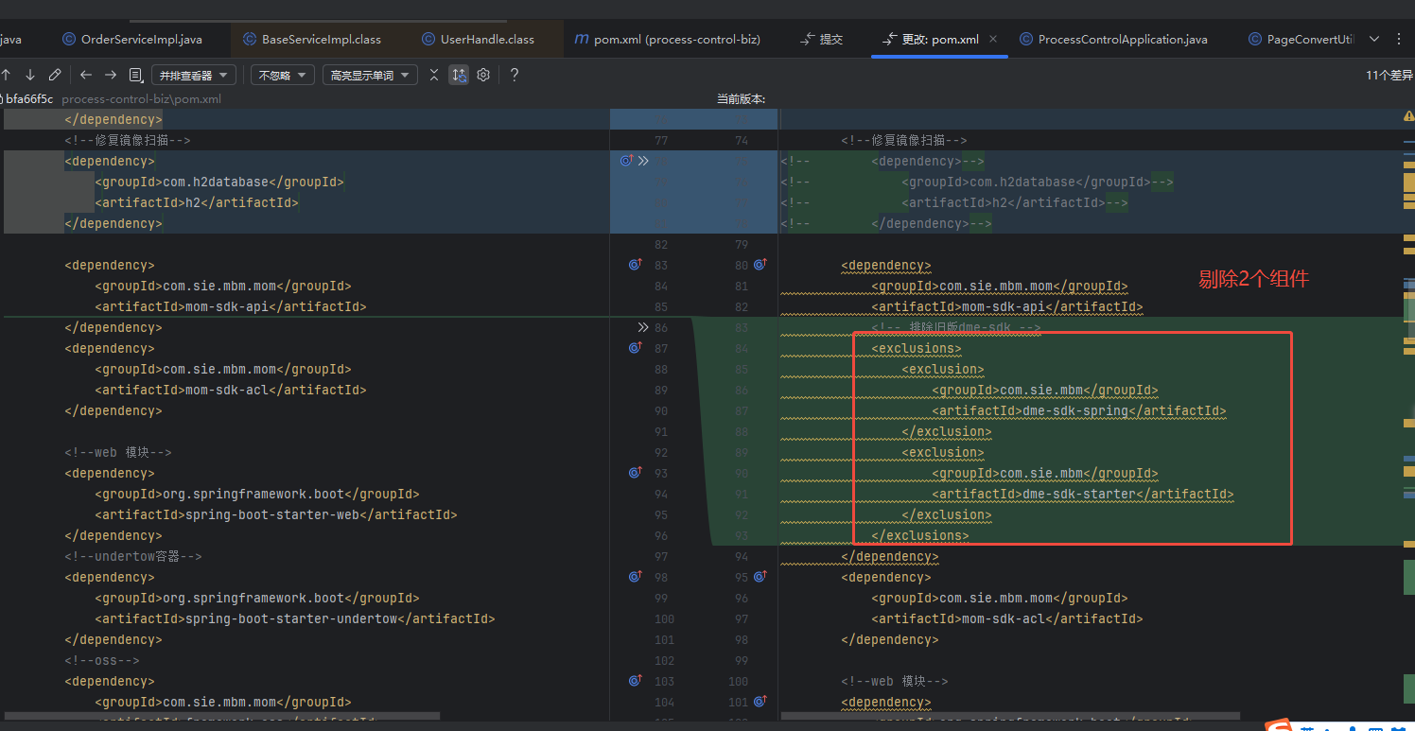This screenshot has height=731, width=1415.
Task: Click the pencil edit source icon
Action: (55, 75)
